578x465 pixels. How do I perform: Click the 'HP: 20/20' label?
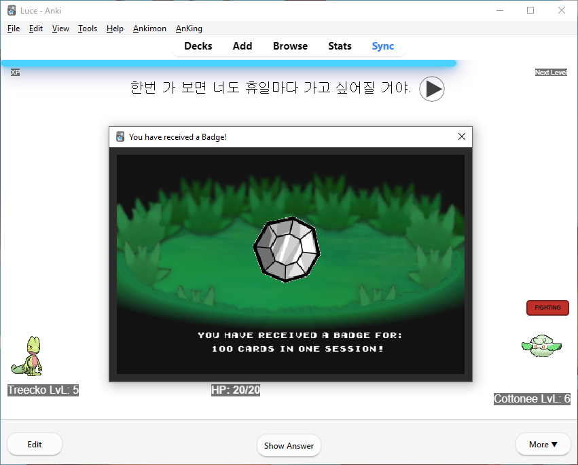pos(236,390)
